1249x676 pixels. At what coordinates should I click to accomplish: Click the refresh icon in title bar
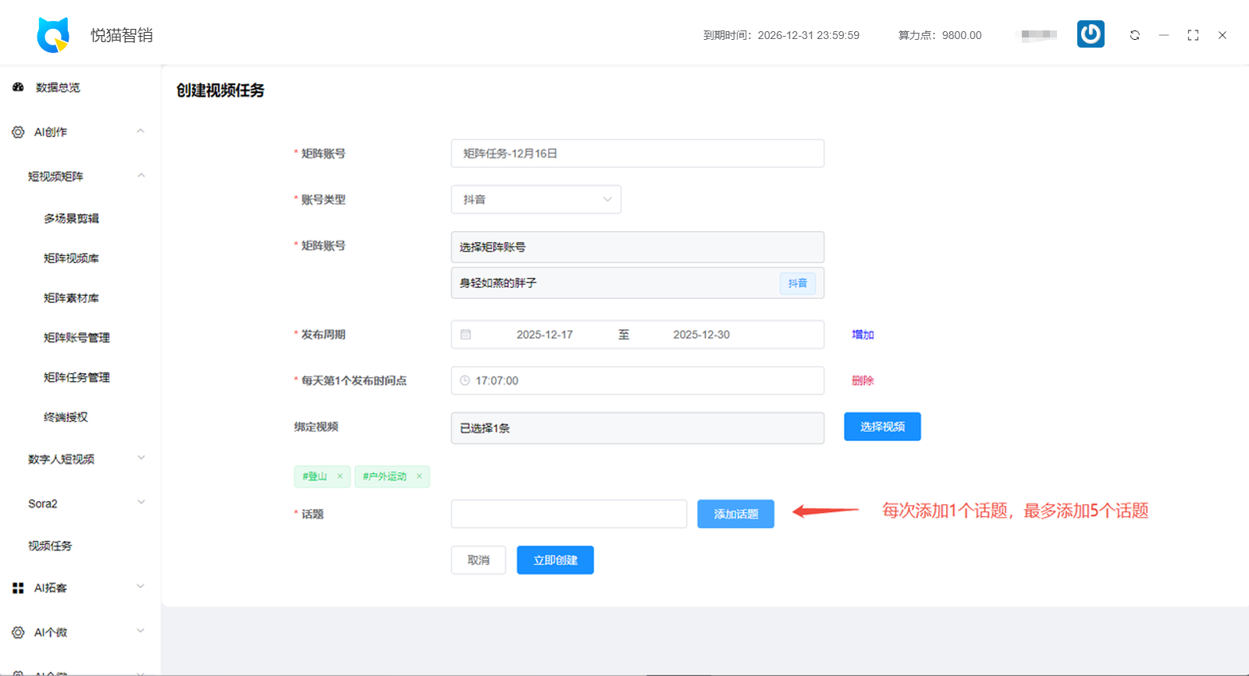pos(1134,35)
